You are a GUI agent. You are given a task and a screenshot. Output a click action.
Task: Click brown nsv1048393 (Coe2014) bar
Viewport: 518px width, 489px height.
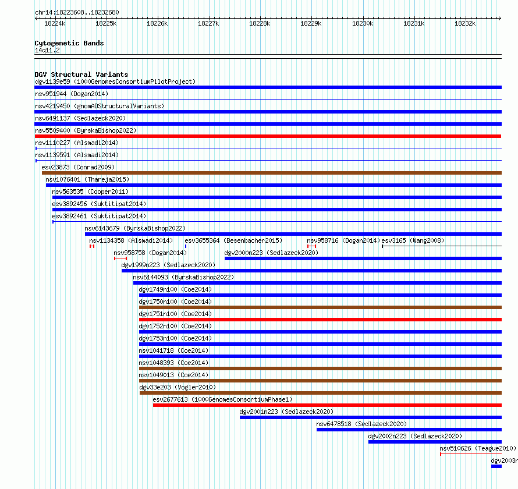coord(320,368)
